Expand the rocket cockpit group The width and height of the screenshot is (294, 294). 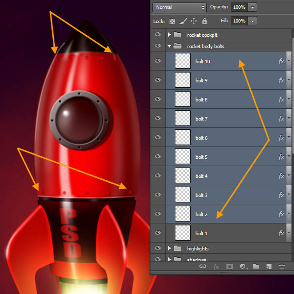click(169, 35)
